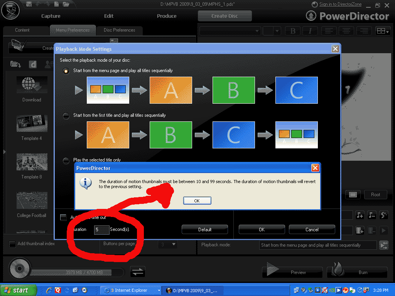395x296 pixels.
Task: Click the Windows Start button
Action: tap(18, 290)
